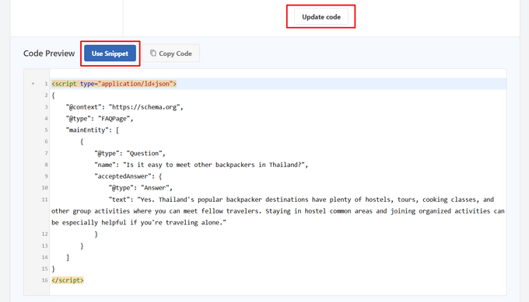Select the "Code Preview" heading text

click(x=49, y=54)
